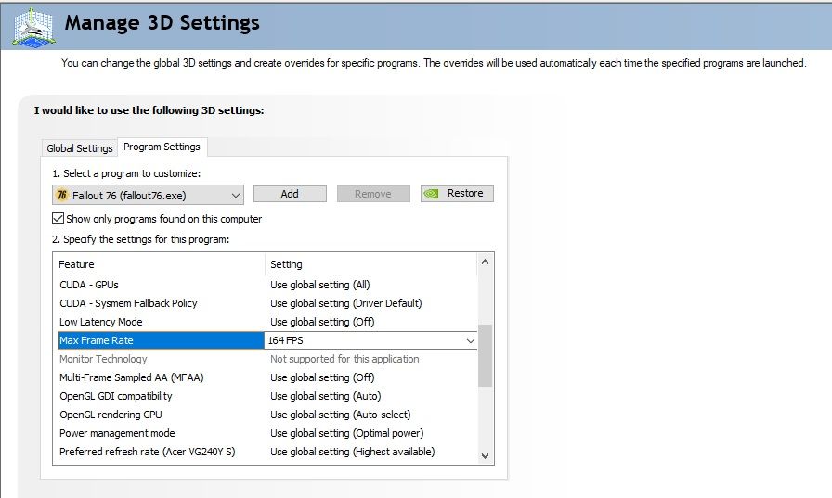Click the Fallout 76 program icon
832x498 pixels.
click(62, 195)
